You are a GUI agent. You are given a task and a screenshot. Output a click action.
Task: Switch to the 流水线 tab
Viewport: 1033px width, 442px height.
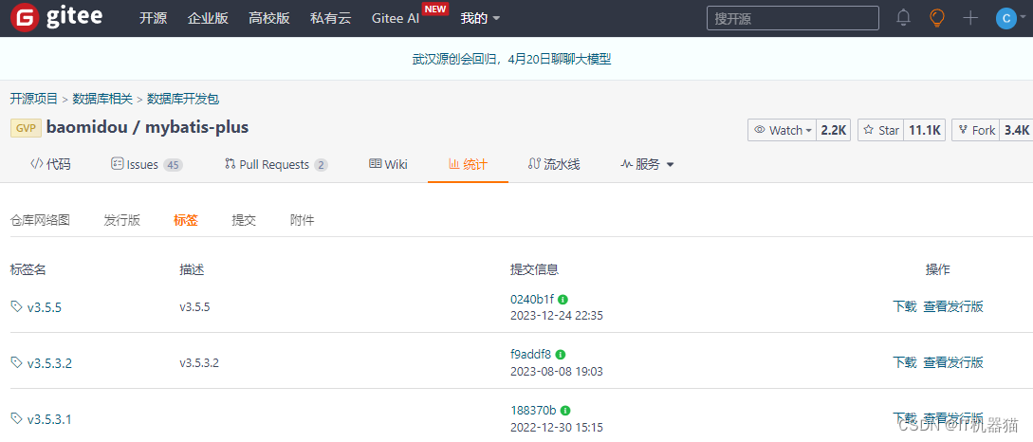tap(554, 165)
